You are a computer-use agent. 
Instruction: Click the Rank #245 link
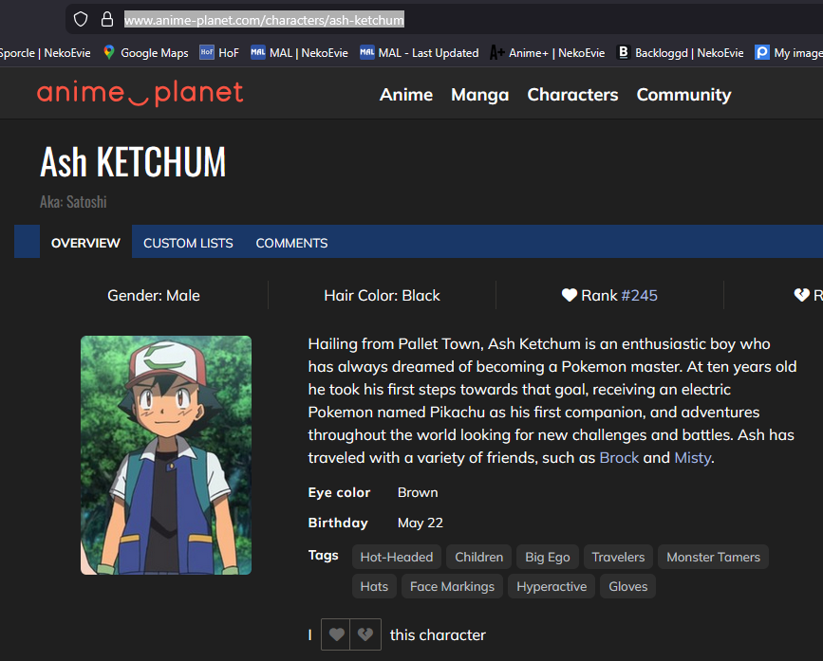tap(639, 296)
